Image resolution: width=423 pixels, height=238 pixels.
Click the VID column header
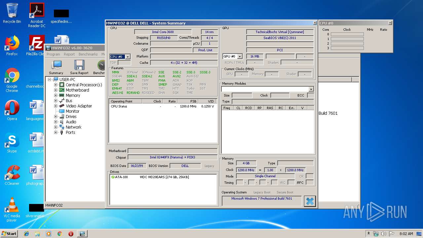pyautogui.click(x=207, y=101)
